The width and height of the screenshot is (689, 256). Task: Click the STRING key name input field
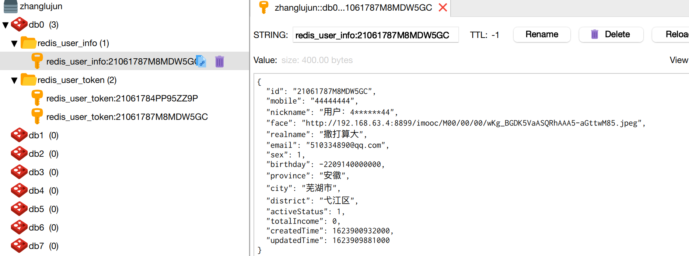[375, 35]
